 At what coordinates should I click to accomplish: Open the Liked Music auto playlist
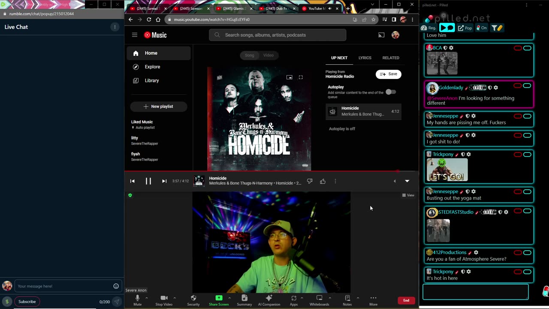tap(159, 124)
